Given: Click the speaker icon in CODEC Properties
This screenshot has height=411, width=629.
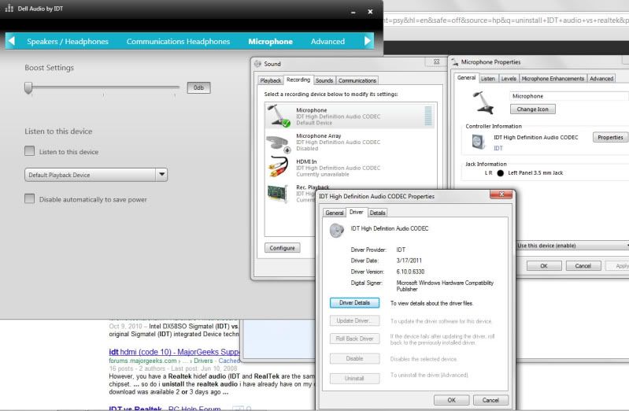Looking at the screenshot, I should pyautogui.click(x=337, y=230).
